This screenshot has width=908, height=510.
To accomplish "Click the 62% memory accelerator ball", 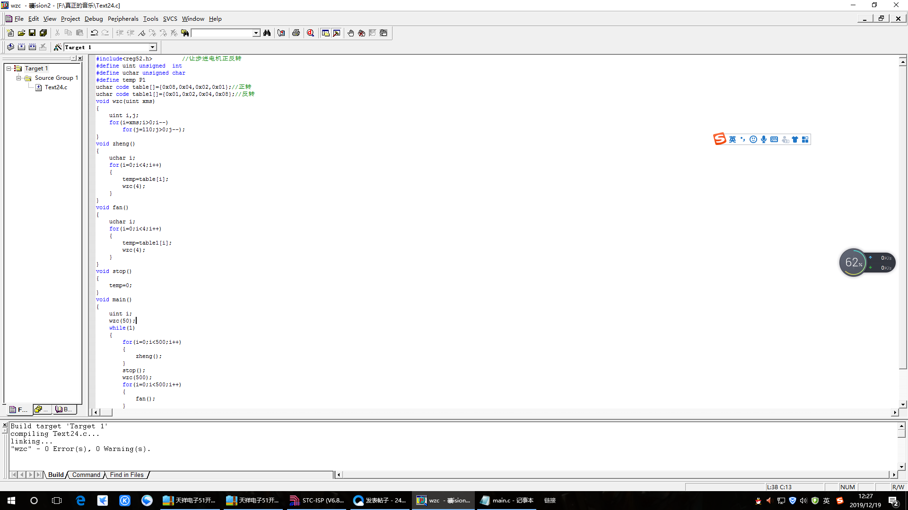I will [x=853, y=263].
